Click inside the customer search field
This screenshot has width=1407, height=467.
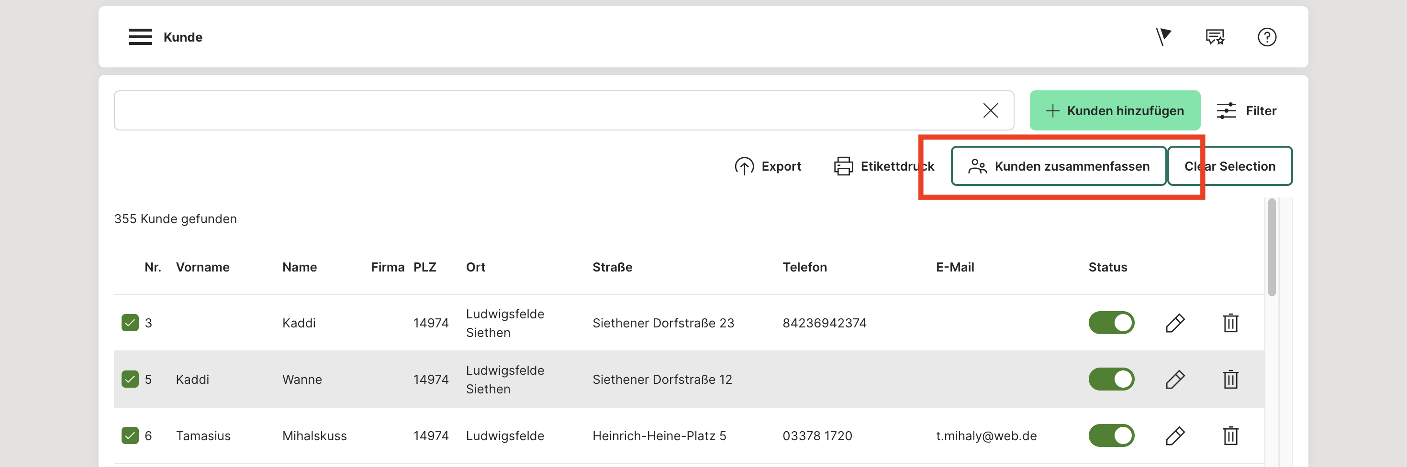click(x=546, y=111)
